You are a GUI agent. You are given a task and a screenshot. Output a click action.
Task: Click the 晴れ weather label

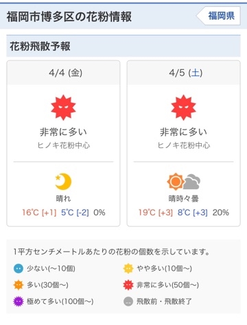[x=63, y=198]
